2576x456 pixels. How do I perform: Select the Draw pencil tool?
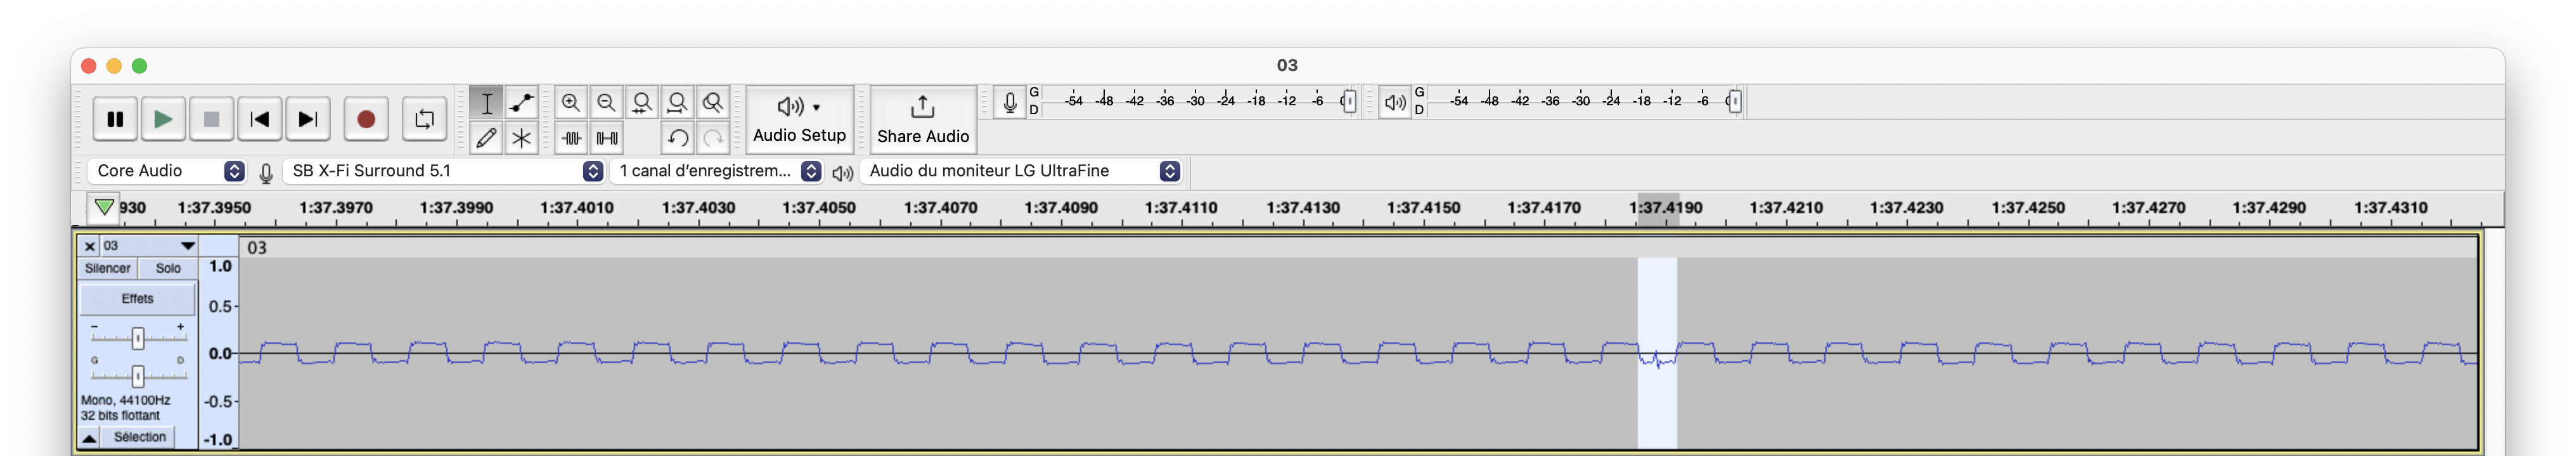click(x=486, y=138)
